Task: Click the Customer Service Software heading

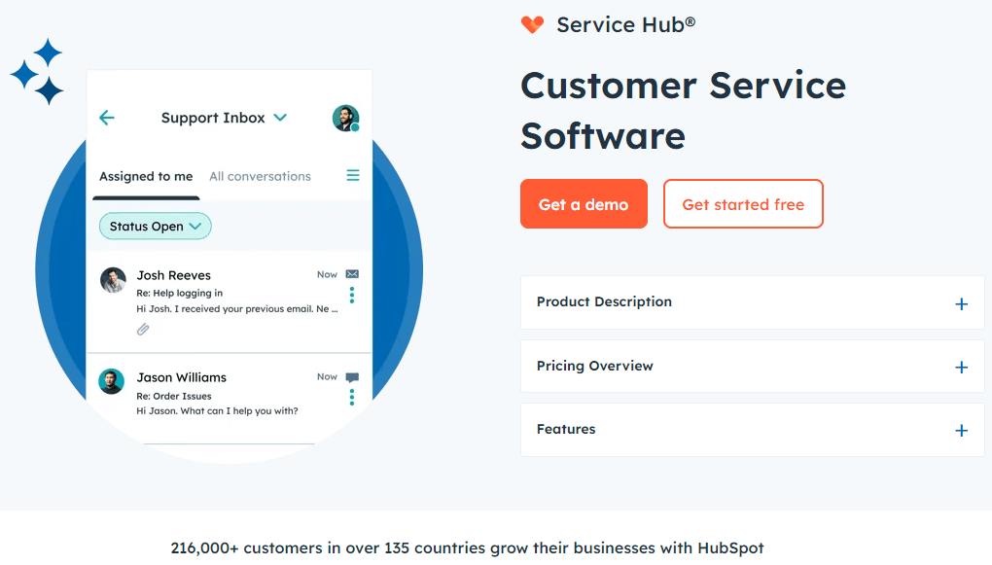Action: tap(684, 111)
